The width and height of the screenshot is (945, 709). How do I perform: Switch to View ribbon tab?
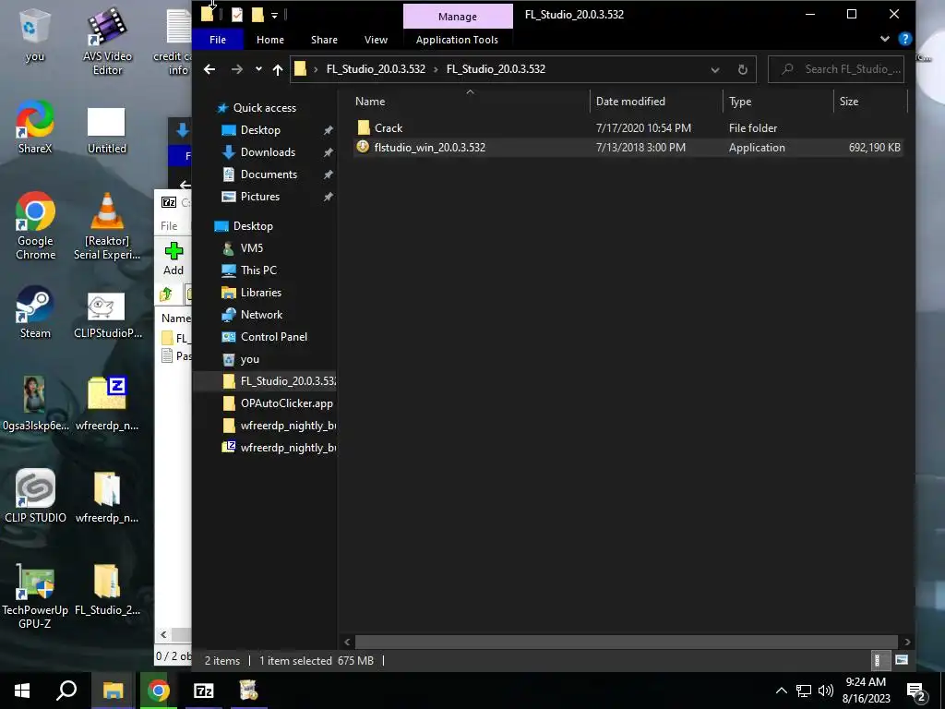tap(377, 40)
